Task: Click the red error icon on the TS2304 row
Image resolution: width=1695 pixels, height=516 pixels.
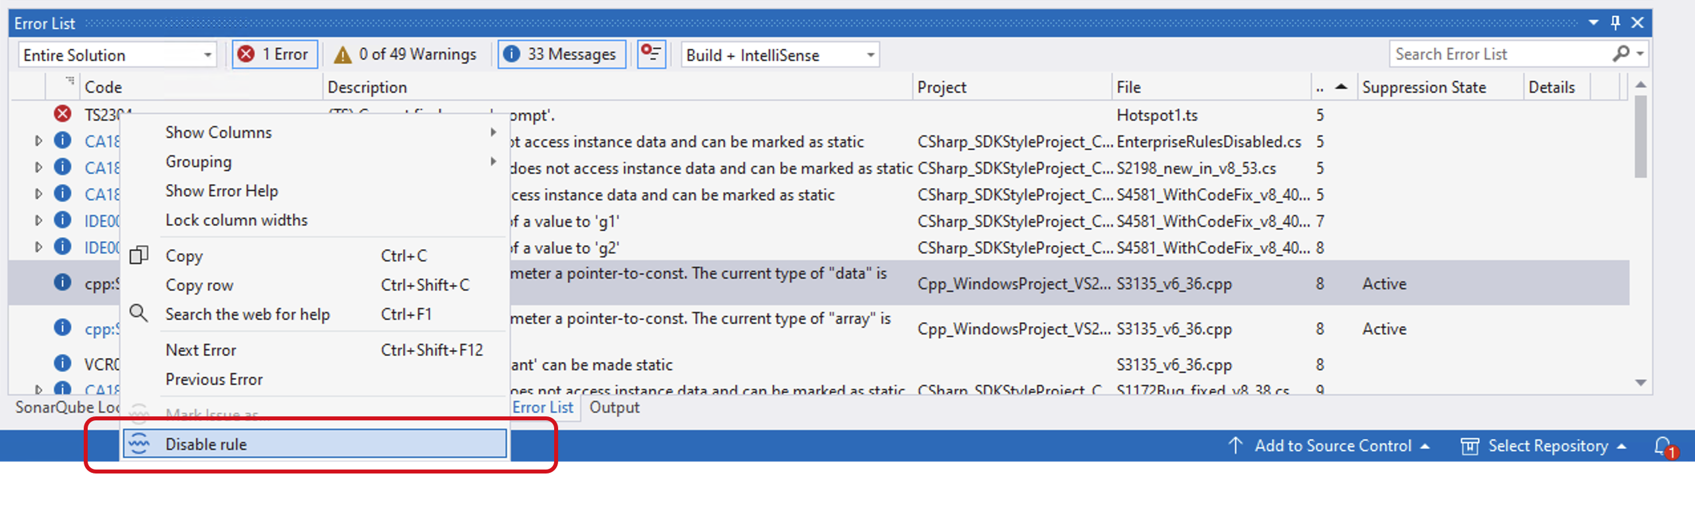Action: (x=62, y=114)
